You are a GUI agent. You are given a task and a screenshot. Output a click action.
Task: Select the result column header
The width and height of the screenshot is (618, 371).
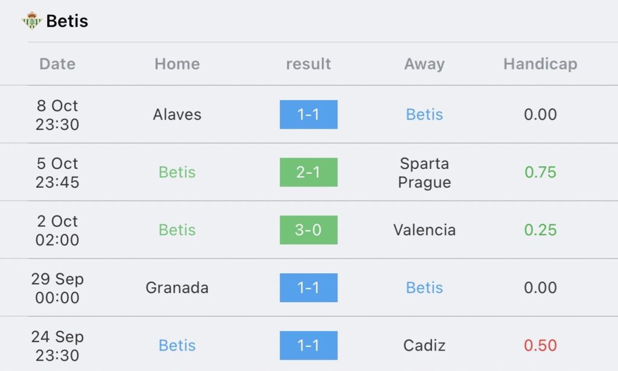[x=308, y=64]
